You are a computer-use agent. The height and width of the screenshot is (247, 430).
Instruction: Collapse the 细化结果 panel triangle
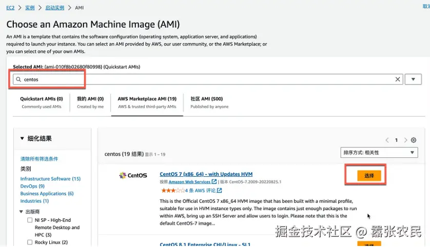[x=22, y=138]
